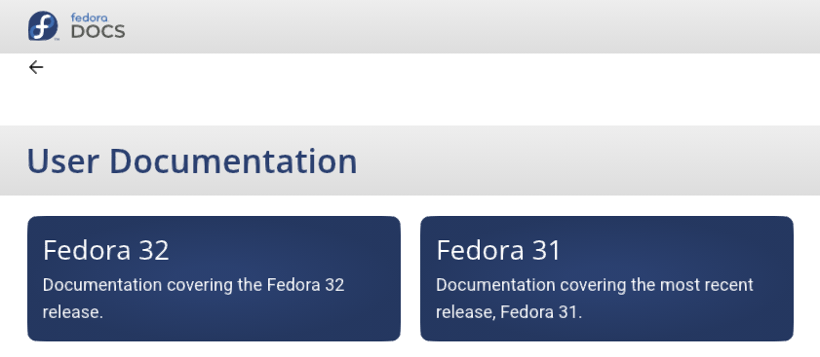Open the Fedora 31 documentation card
Viewport: 820px width, 357px height.
[606, 279]
